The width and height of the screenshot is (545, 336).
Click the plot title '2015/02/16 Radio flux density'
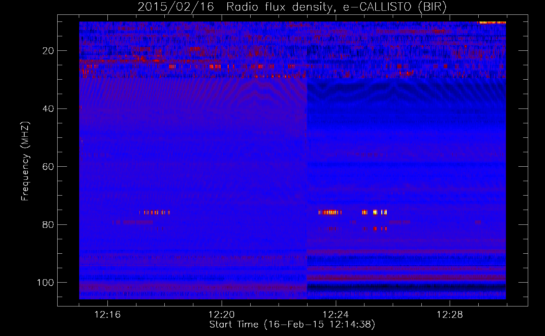(292, 7)
